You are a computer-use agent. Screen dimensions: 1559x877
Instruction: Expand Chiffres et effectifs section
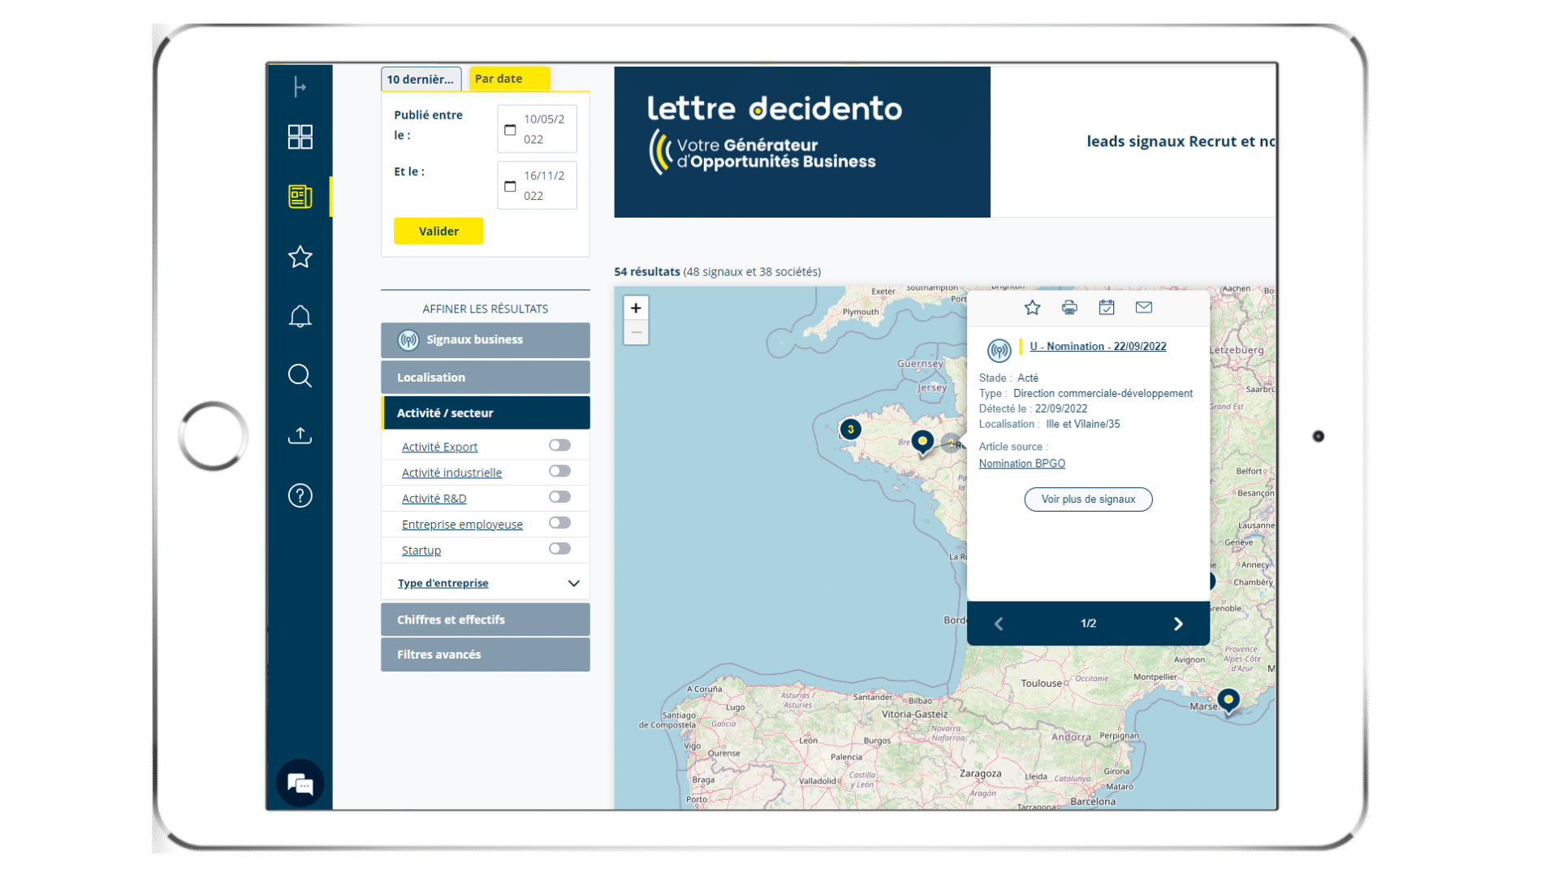[486, 620]
